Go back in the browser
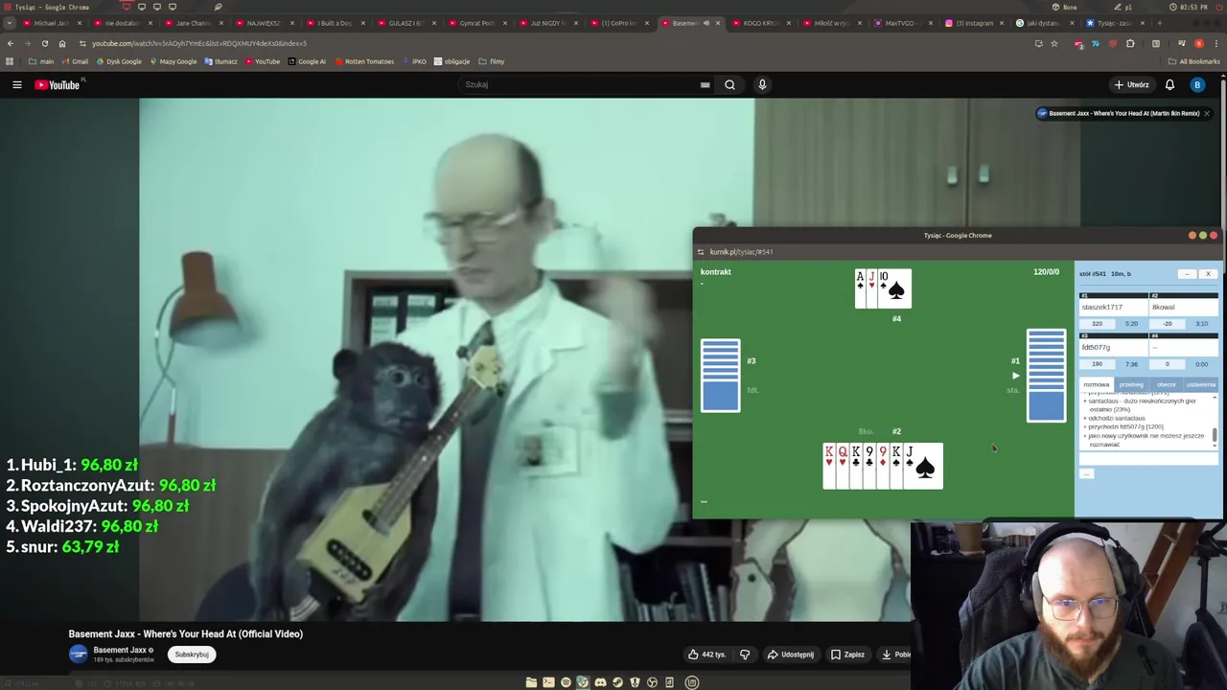Image resolution: width=1227 pixels, height=690 pixels. [11, 43]
